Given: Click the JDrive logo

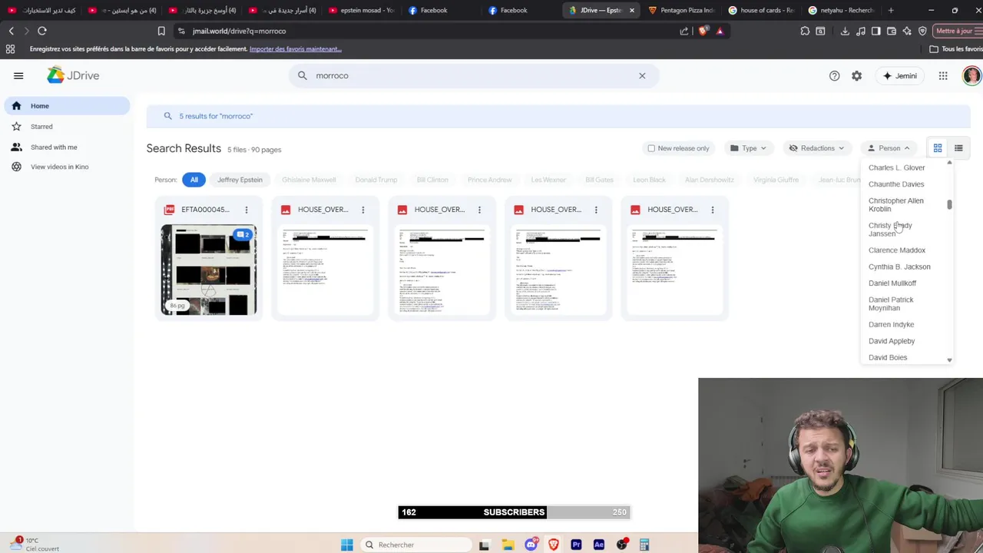Looking at the screenshot, I should point(73,75).
